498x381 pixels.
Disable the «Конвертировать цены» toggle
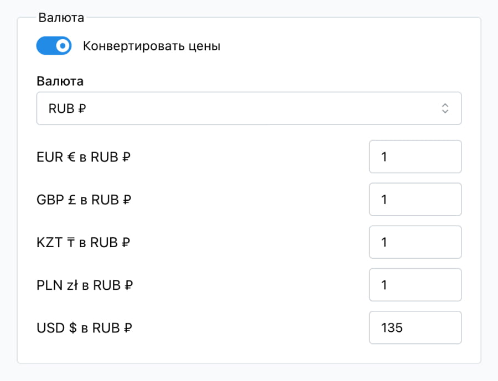click(x=54, y=45)
